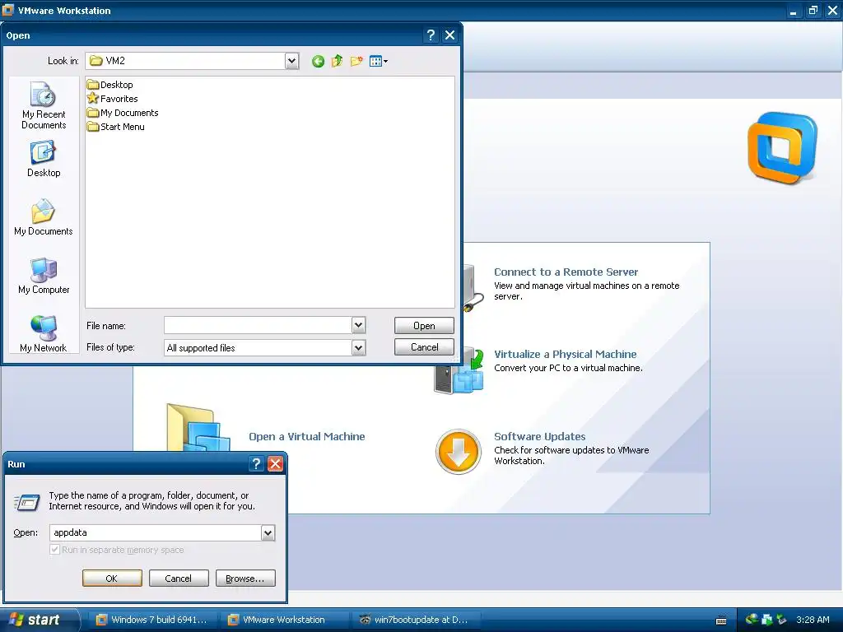Viewport: 843px width, 632px height.
Task: Click the Open a Virtual Machine folder icon
Action: [198, 428]
